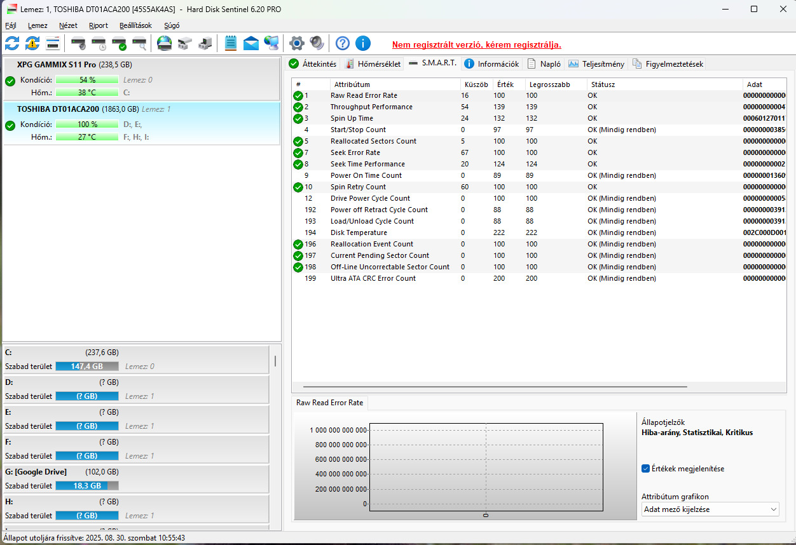Click the 38 °C temperature bar
The width and height of the screenshot is (796, 545).
click(x=87, y=92)
